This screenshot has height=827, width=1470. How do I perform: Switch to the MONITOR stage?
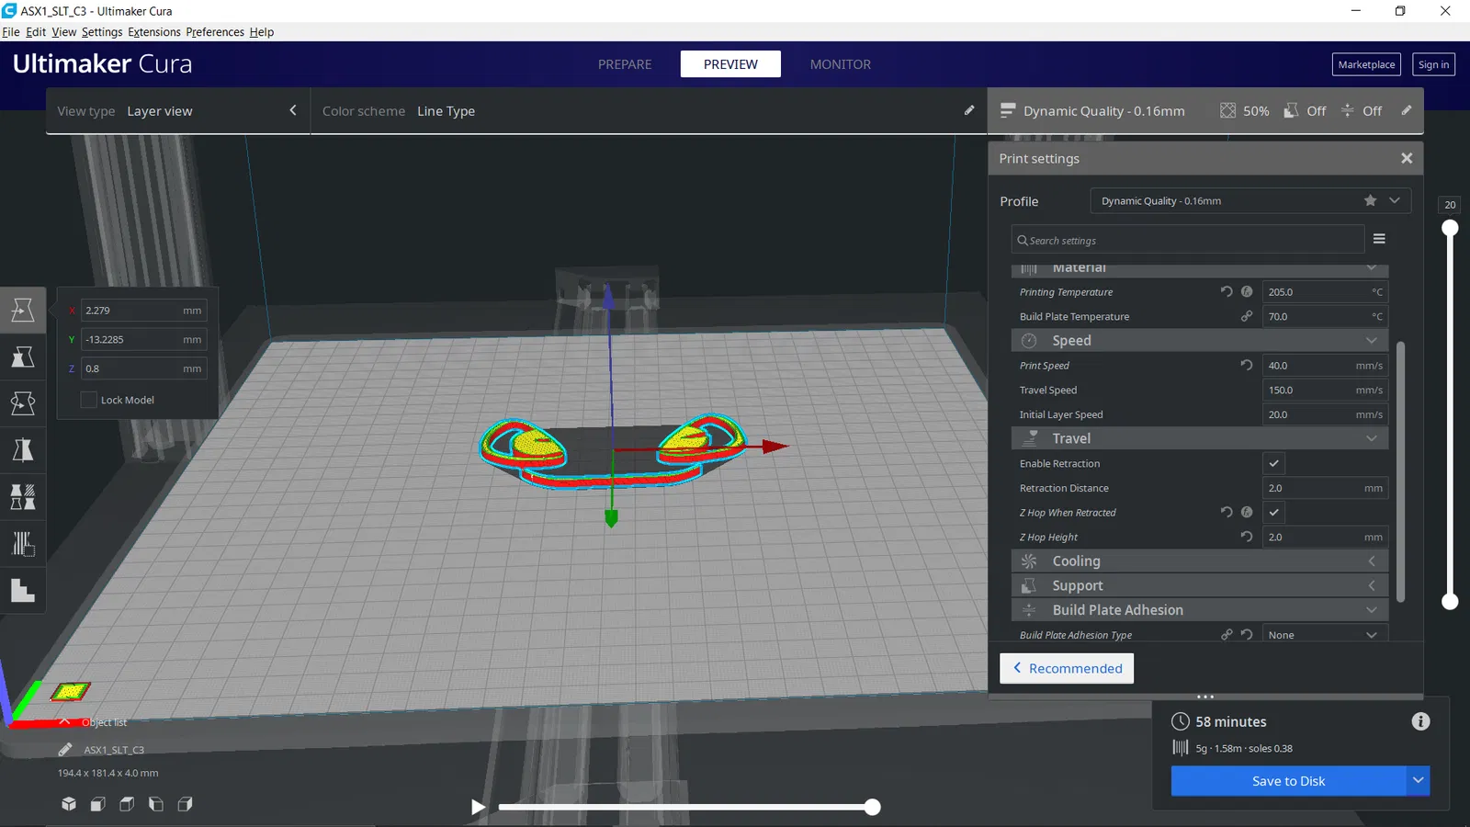pyautogui.click(x=841, y=64)
